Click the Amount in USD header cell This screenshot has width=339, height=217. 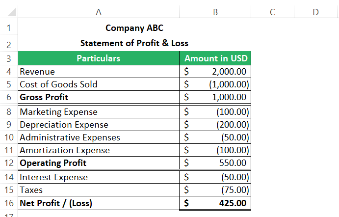(216, 58)
